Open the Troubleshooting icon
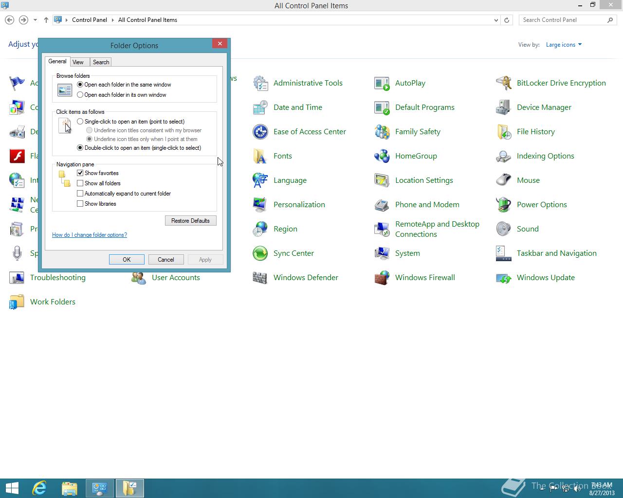The image size is (623, 498). point(17,278)
